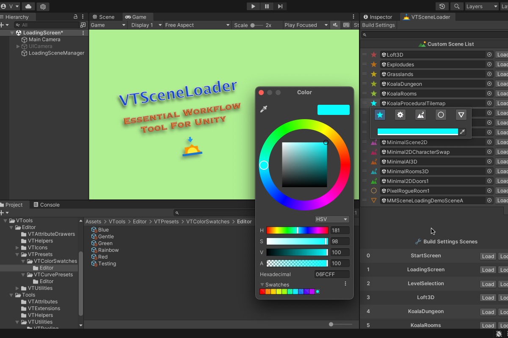Choose the triangle icon in icon popup

pyautogui.click(x=461, y=114)
